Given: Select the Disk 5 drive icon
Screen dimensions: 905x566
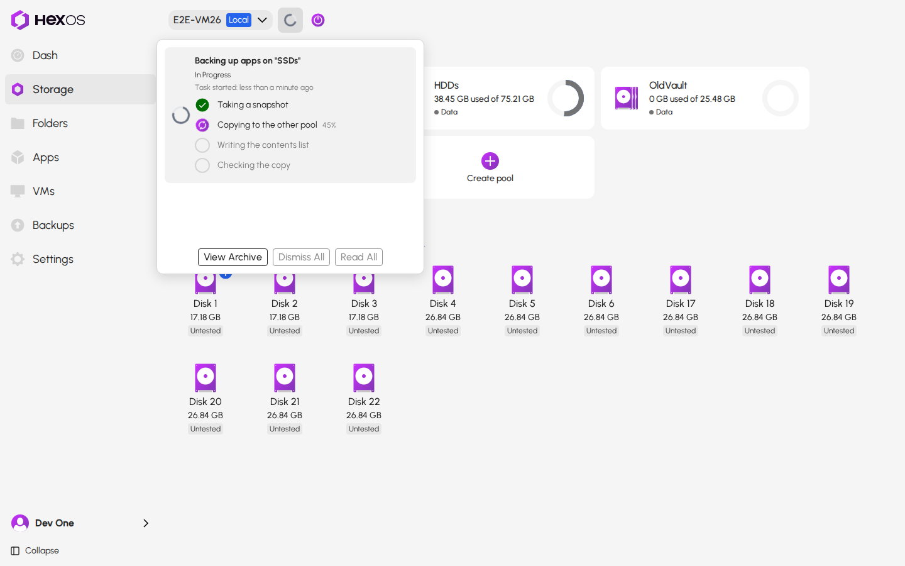Looking at the screenshot, I should coord(522,279).
